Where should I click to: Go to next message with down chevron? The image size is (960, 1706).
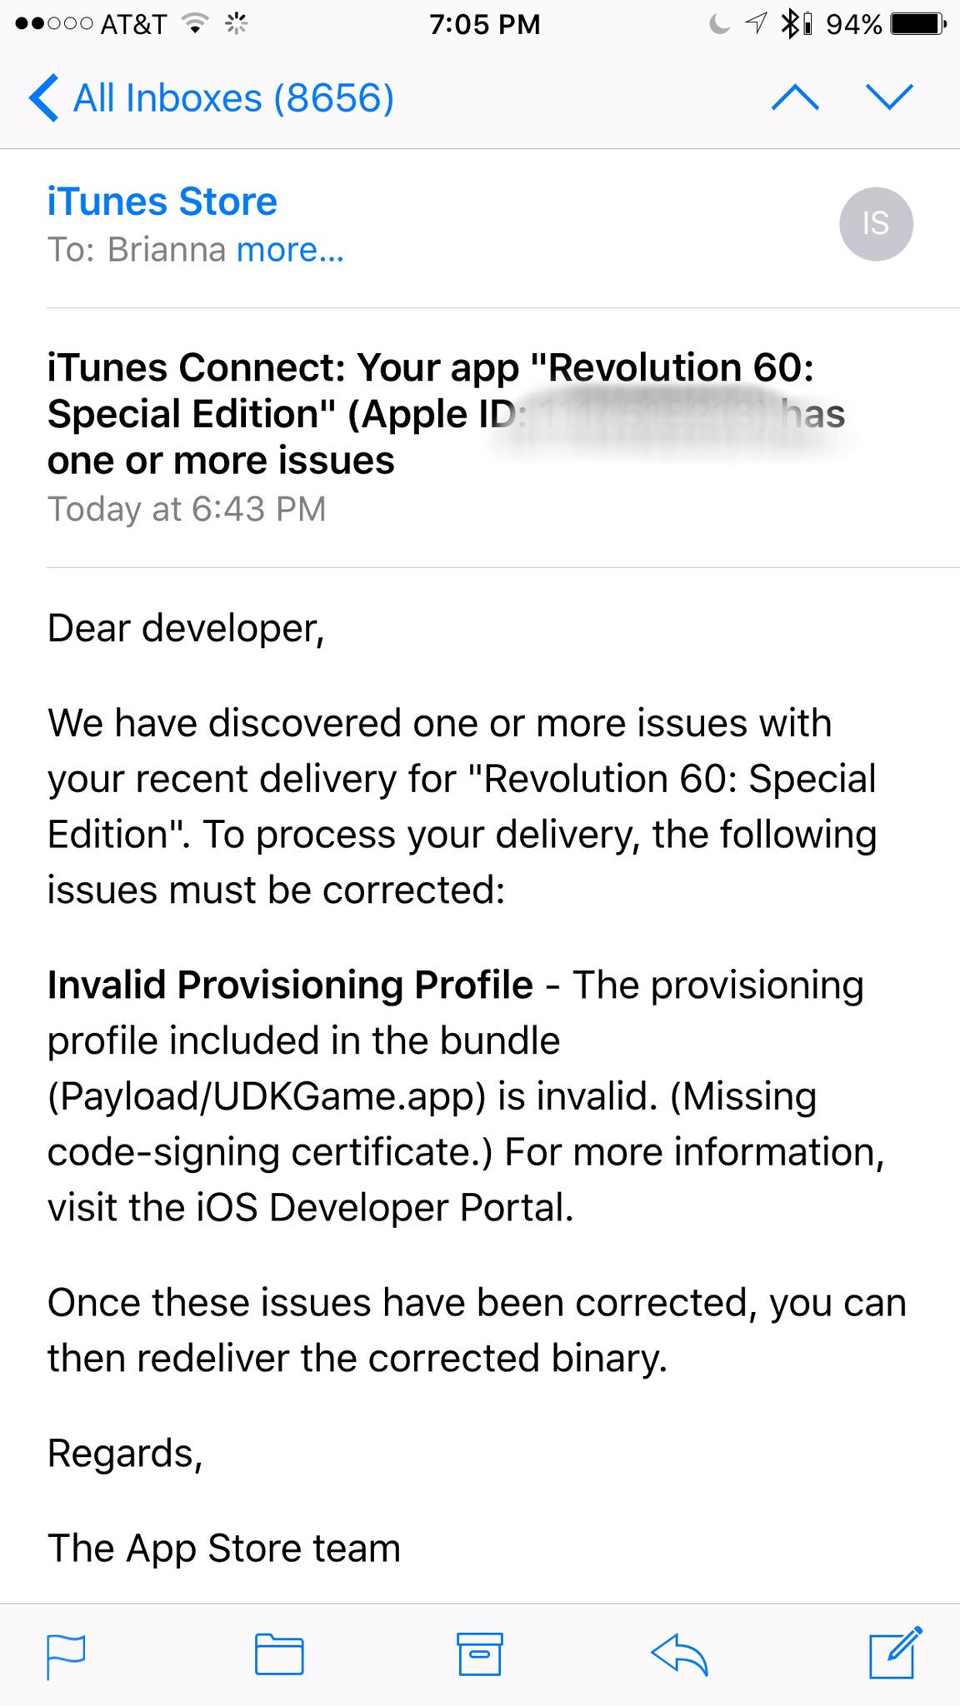point(890,97)
